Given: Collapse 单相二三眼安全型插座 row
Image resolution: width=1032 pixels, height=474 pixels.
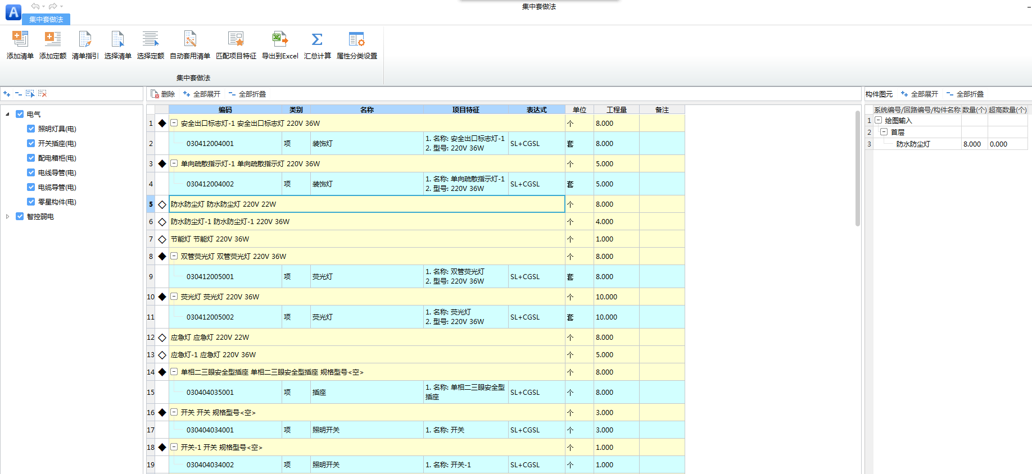Looking at the screenshot, I should (174, 372).
